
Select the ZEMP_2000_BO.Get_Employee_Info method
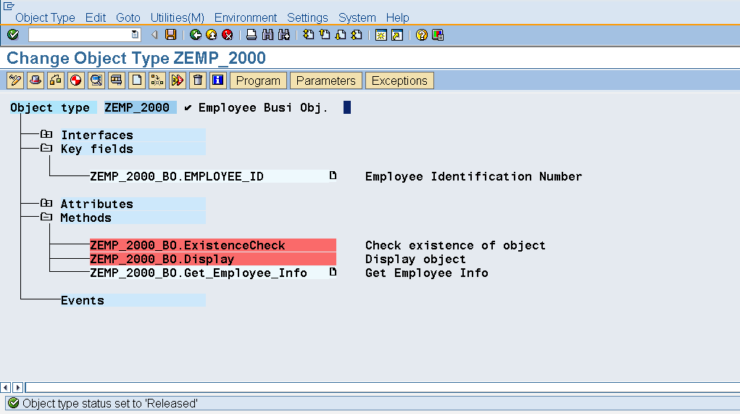click(199, 273)
